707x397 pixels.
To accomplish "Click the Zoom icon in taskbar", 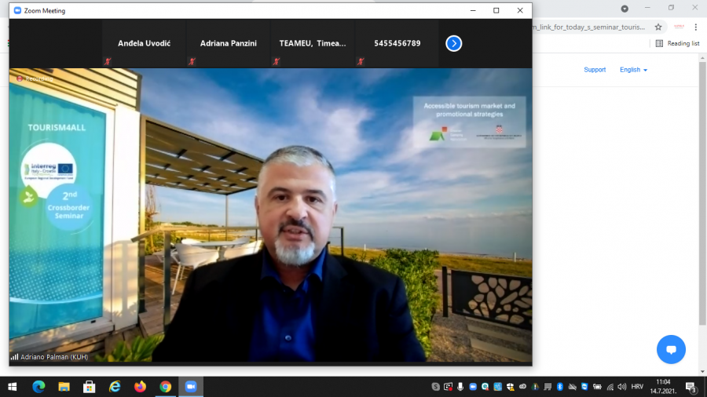I will click(190, 387).
